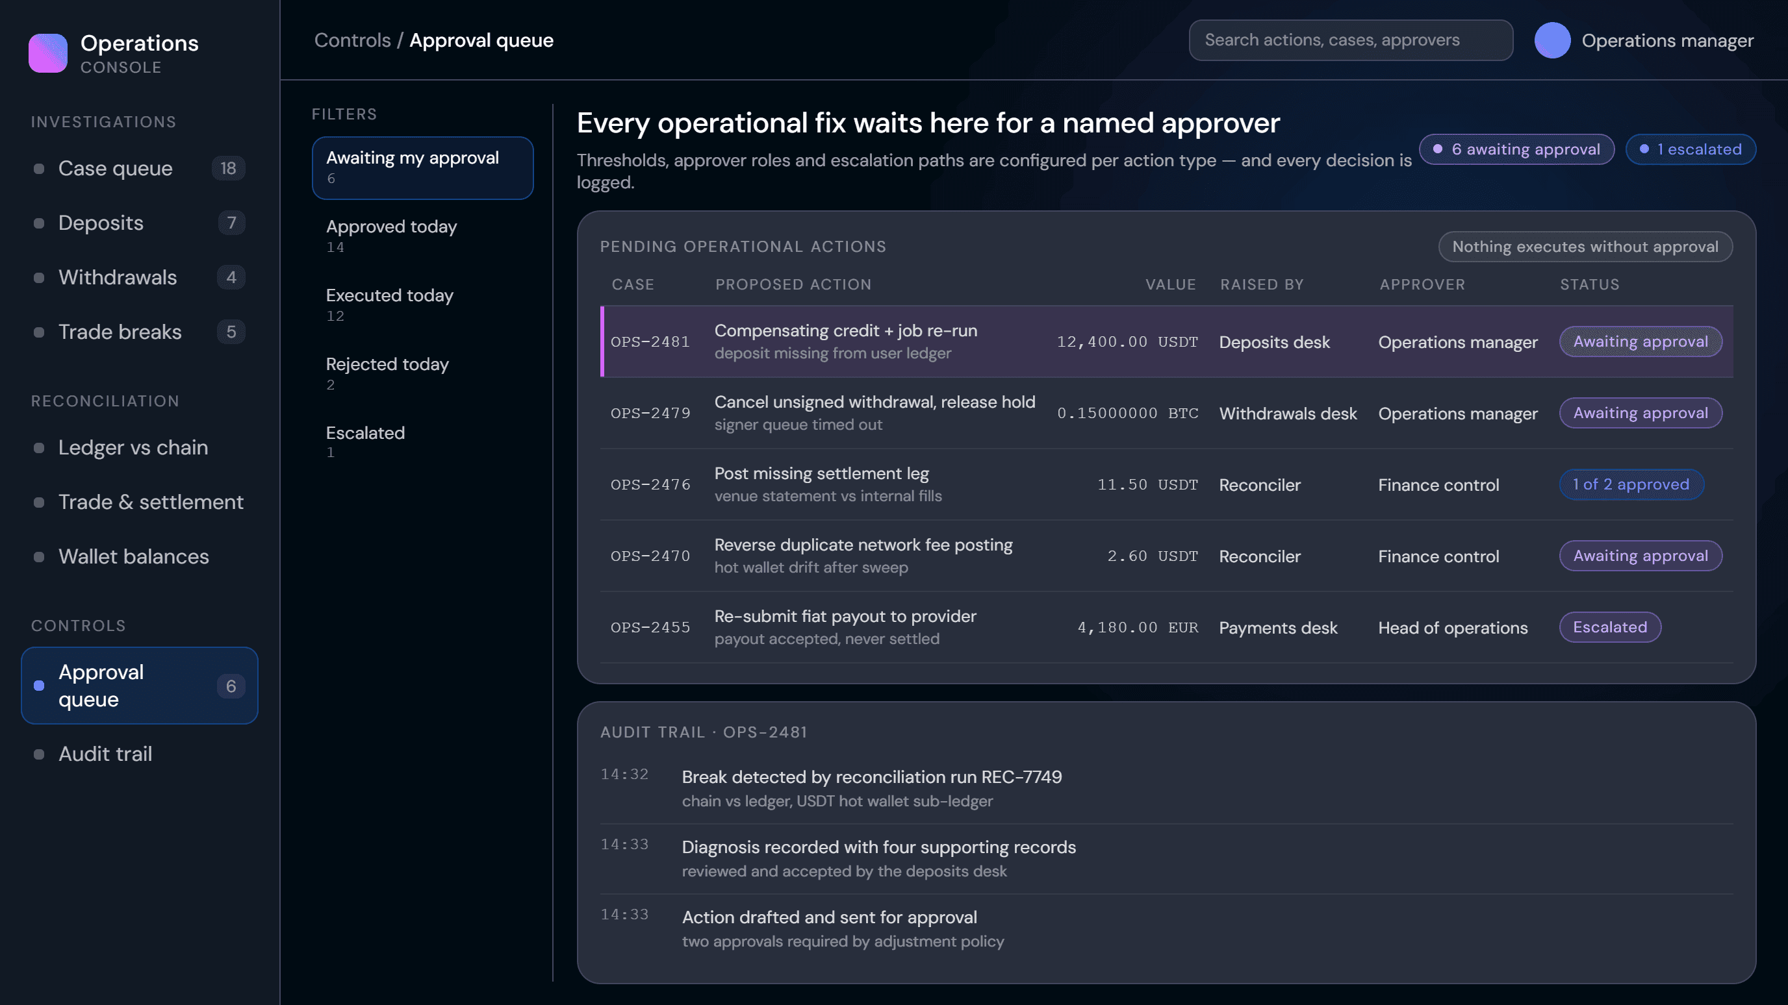Click the VALUE column header
Viewport: 1788px width, 1005px height.
coord(1171,284)
